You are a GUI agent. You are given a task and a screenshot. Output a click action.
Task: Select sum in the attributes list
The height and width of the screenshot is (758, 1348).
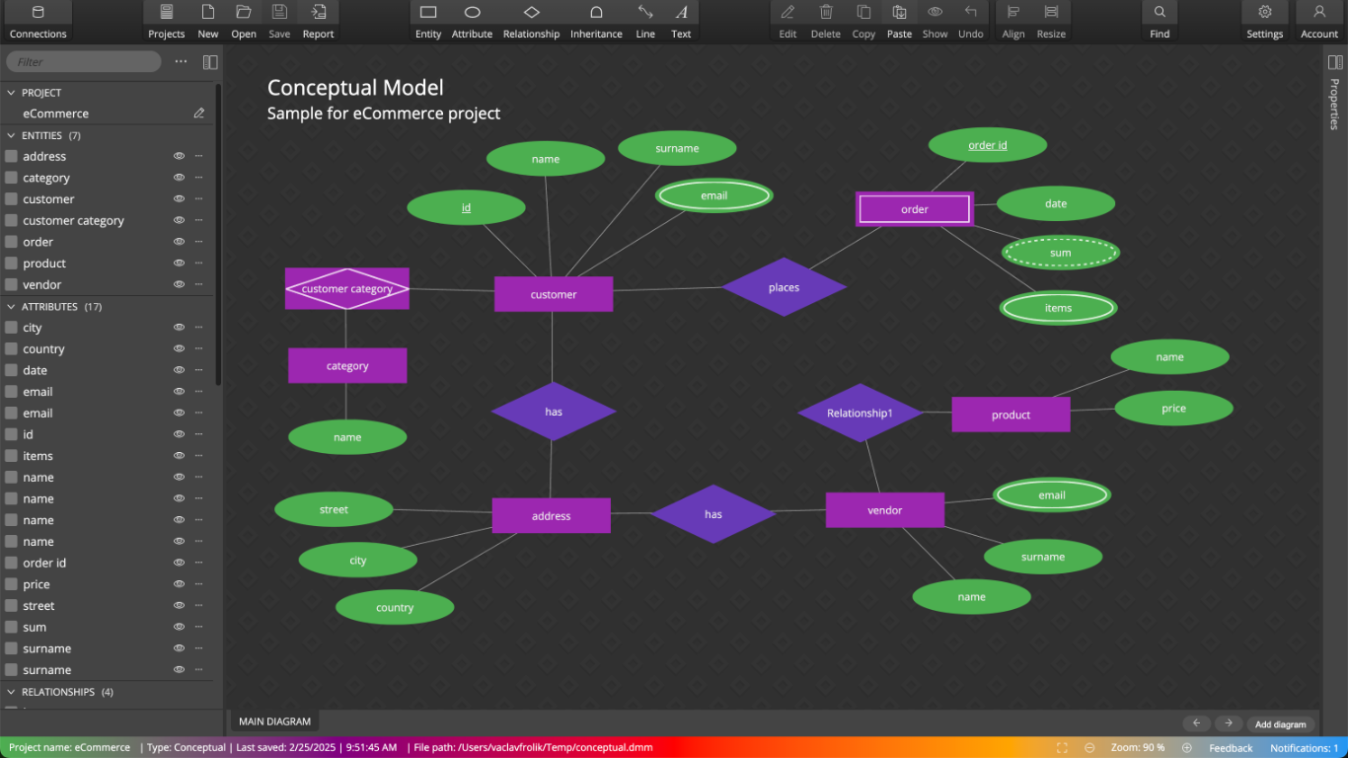35,627
